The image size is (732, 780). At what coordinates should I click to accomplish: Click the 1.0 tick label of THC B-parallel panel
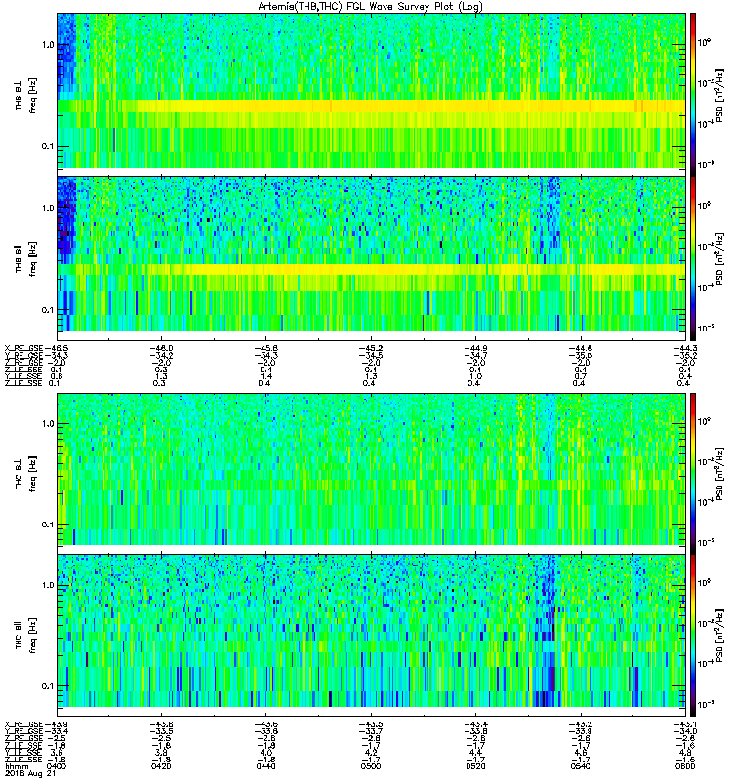(x=48, y=585)
